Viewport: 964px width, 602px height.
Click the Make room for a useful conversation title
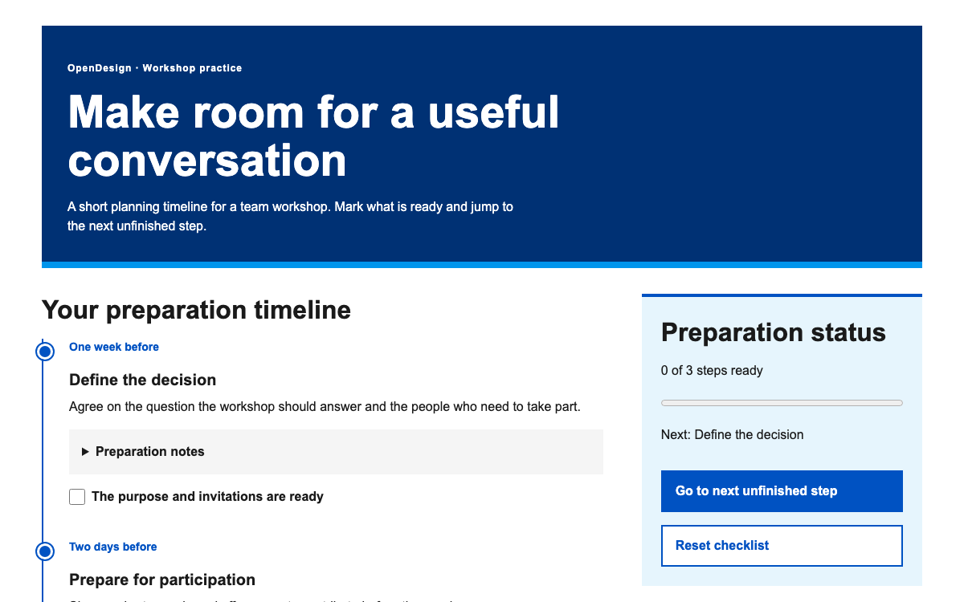tap(313, 136)
